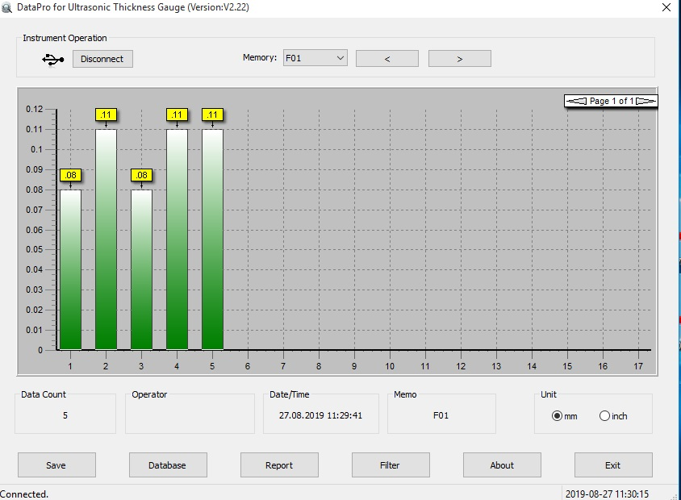Click the Page 1 of 1 indicator

(611, 101)
